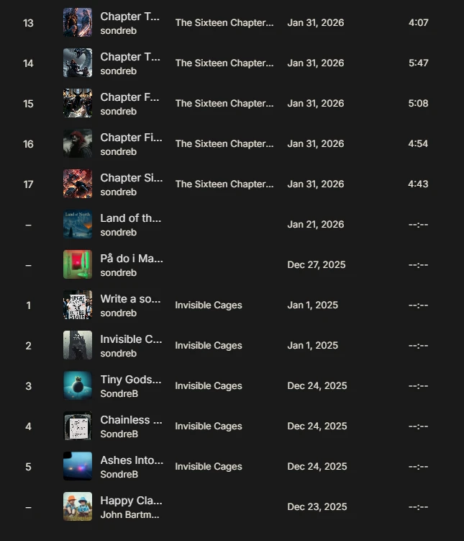The height and width of the screenshot is (541, 464).
Task: Click the "Chapter Fi..." title in row 16
Action: coord(131,137)
